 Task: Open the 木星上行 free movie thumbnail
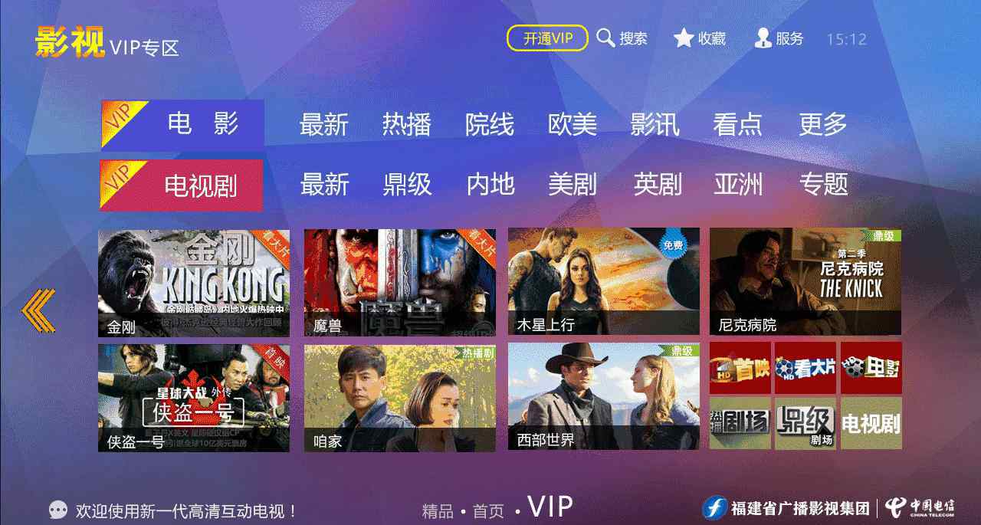pyautogui.click(x=604, y=281)
